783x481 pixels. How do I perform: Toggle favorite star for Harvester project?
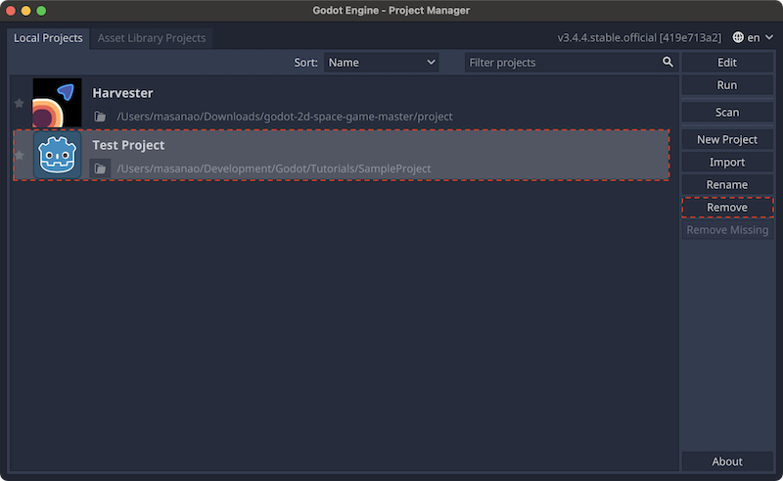19,103
